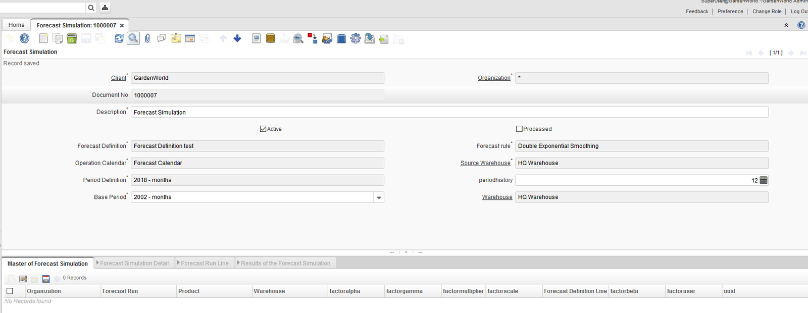The image size is (808, 313).
Task: Click the Change Role link
Action: tap(767, 12)
